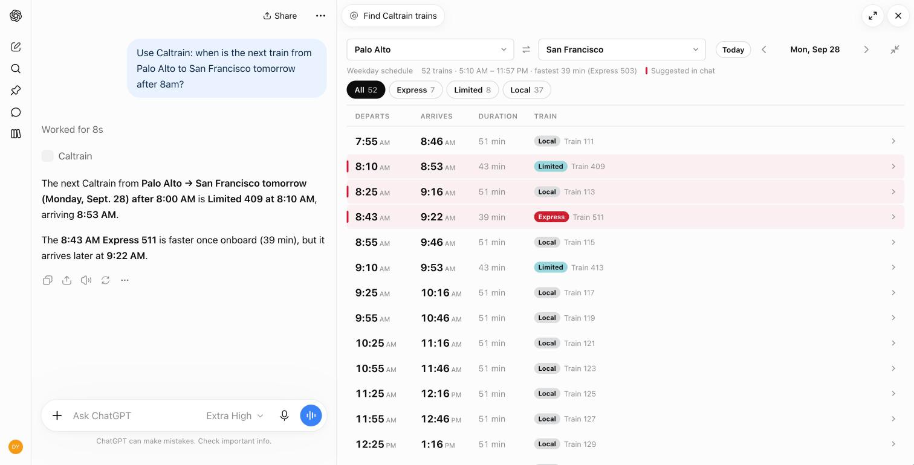Start a new chat with pencil icon

[x=16, y=47]
